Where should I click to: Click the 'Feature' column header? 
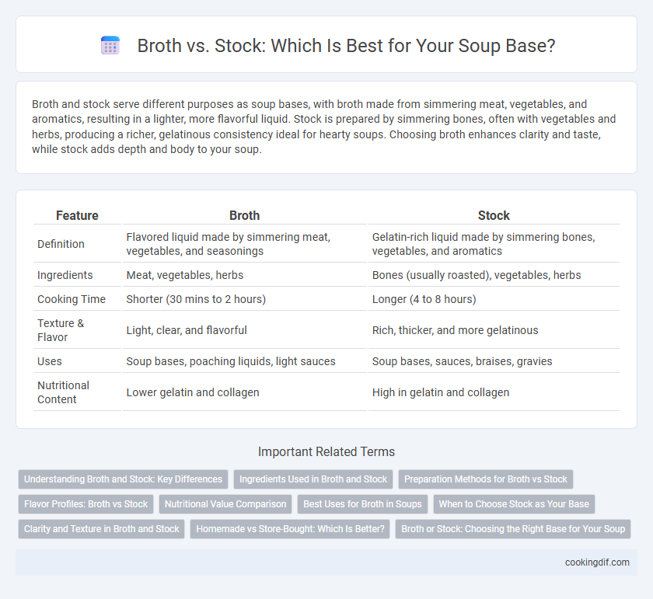[77, 215]
